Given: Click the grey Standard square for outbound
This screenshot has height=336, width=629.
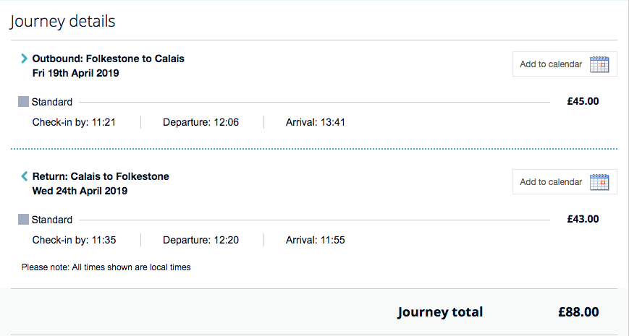Looking at the screenshot, I should [23, 102].
